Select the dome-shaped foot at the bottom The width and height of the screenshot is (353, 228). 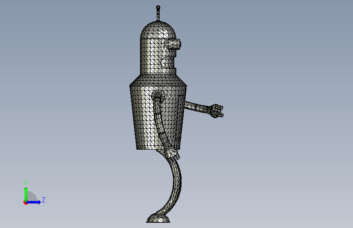point(158,218)
